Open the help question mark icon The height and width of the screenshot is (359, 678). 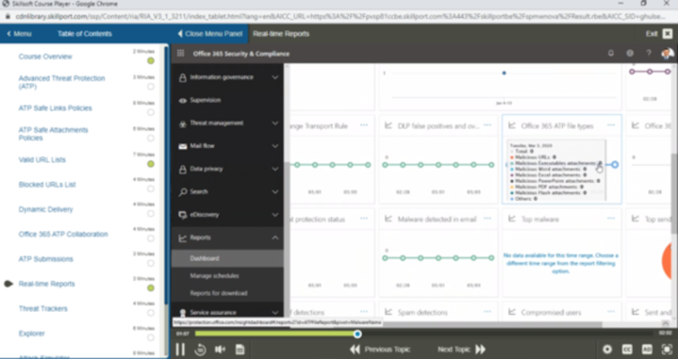(x=648, y=53)
